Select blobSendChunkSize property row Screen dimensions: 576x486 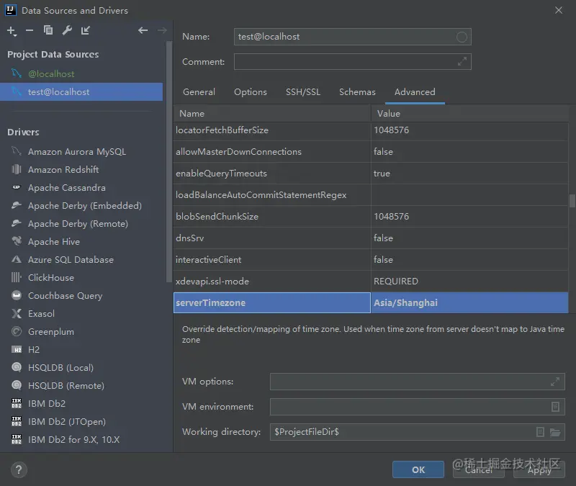pyautogui.click(x=371, y=217)
